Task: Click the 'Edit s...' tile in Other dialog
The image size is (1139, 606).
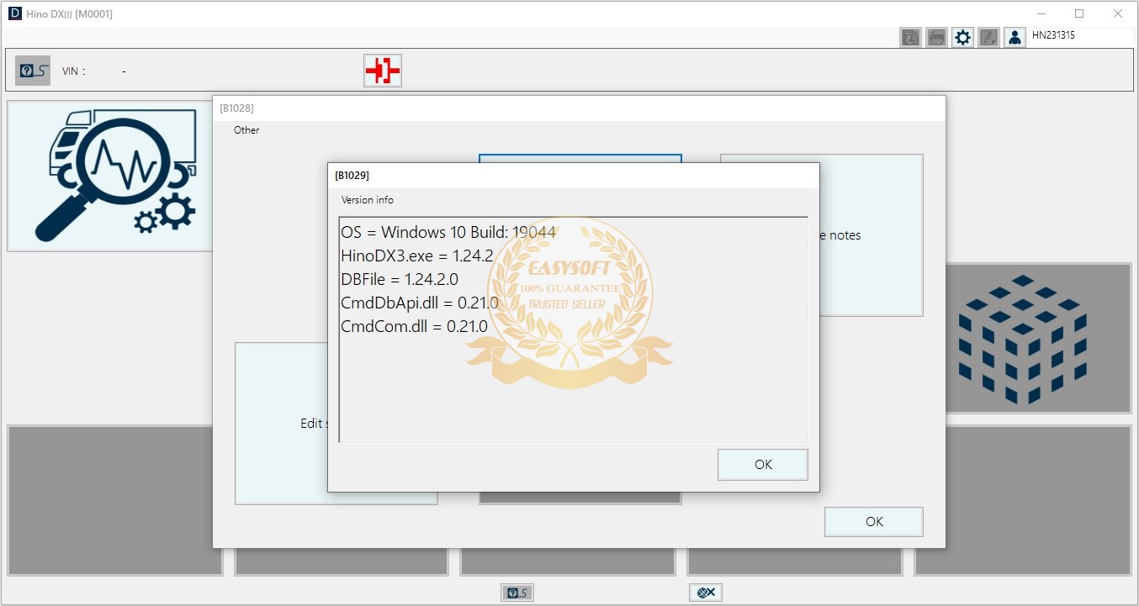Action: (281, 423)
